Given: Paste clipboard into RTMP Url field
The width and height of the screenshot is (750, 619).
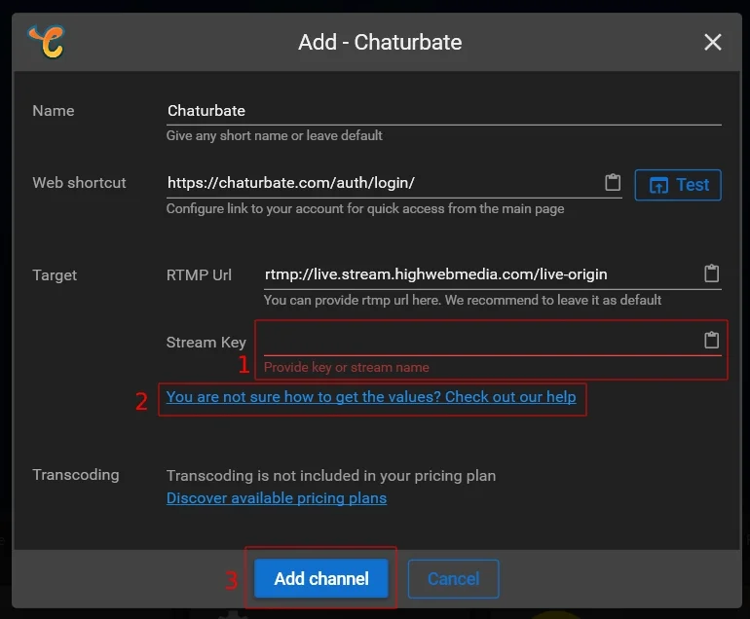Looking at the screenshot, I should [712, 273].
